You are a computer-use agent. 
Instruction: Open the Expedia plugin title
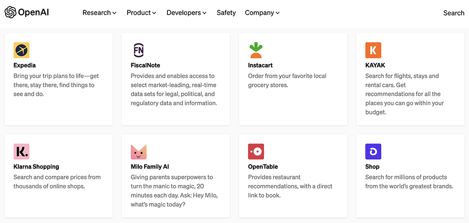pos(24,65)
